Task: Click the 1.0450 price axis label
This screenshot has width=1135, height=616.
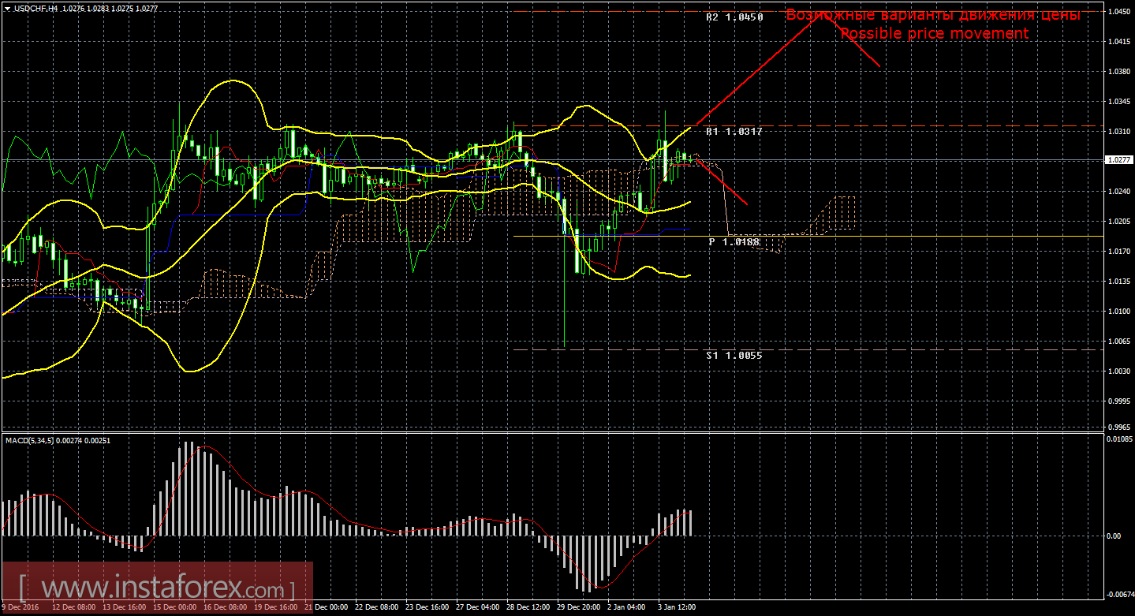Action: (x=1118, y=12)
